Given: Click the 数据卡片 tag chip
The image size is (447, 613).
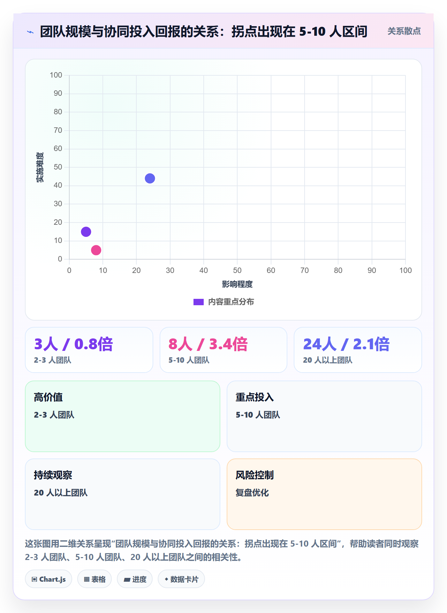Looking at the screenshot, I should tap(181, 579).
